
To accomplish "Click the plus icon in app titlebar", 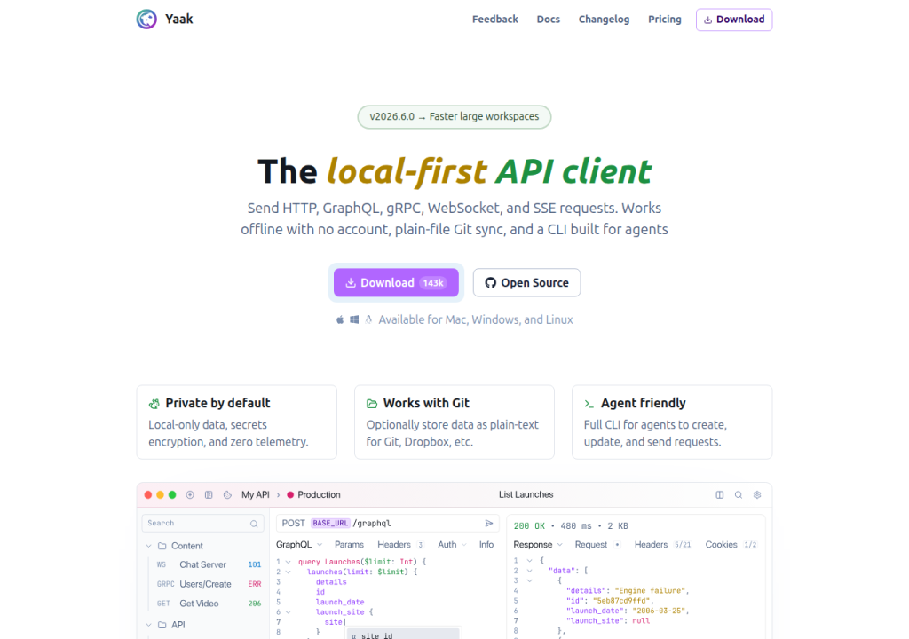I will click(190, 494).
